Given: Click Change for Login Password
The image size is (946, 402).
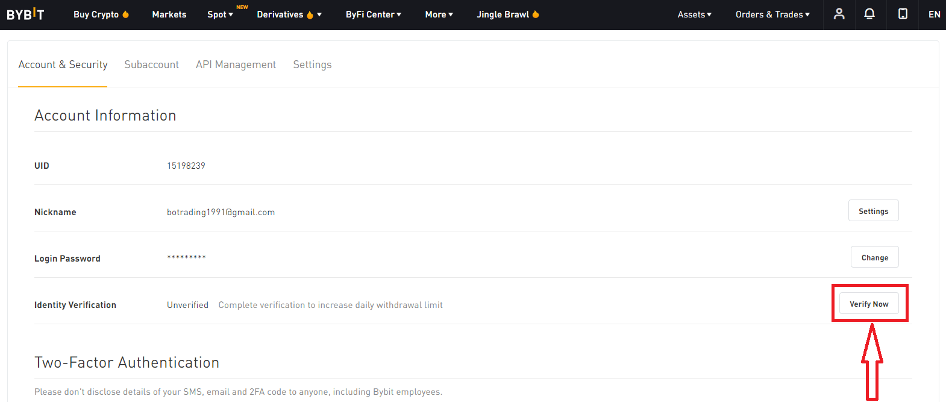Looking at the screenshot, I should (874, 257).
